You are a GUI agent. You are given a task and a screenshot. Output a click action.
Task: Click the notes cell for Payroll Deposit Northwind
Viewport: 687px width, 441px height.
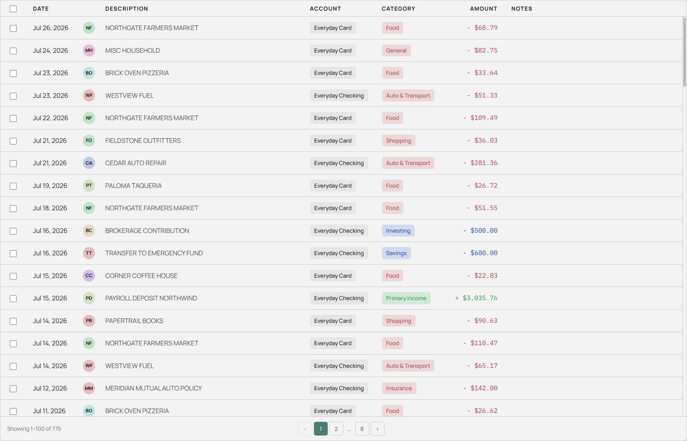[594, 298]
